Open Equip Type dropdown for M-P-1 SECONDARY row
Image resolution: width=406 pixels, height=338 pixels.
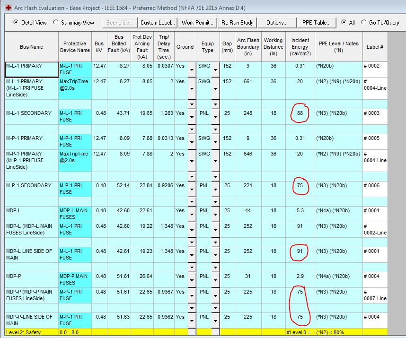(215, 189)
